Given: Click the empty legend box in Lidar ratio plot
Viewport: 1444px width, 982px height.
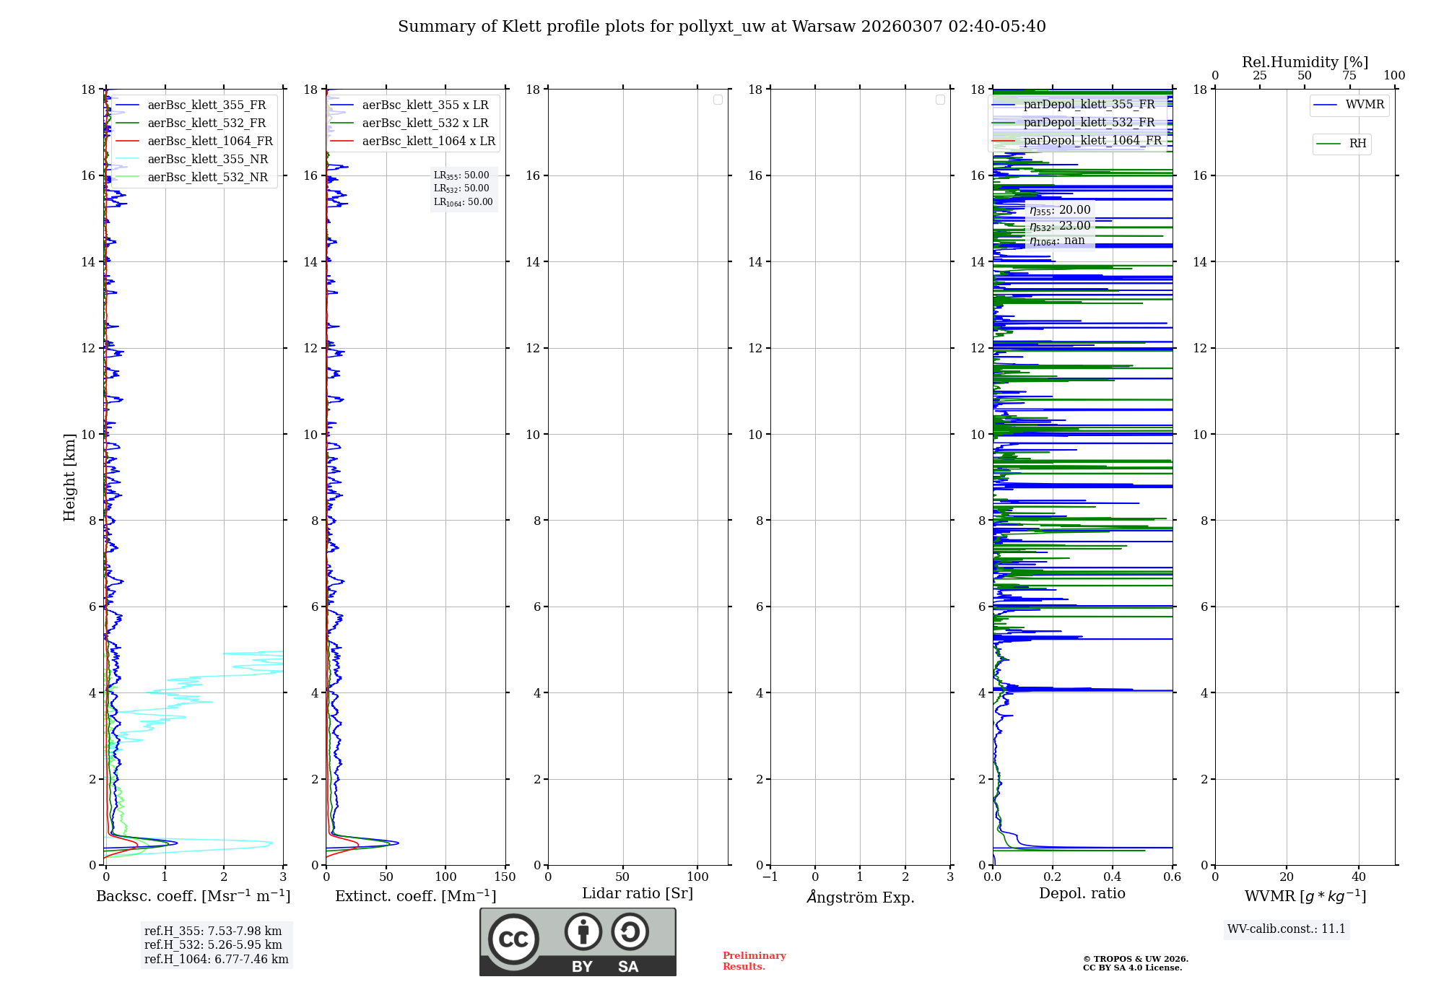Looking at the screenshot, I should click(x=718, y=100).
